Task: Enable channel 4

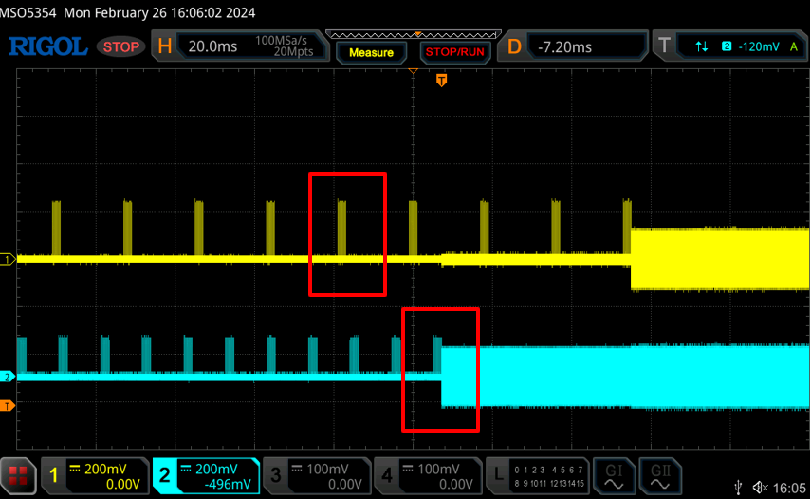Action: [427, 475]
